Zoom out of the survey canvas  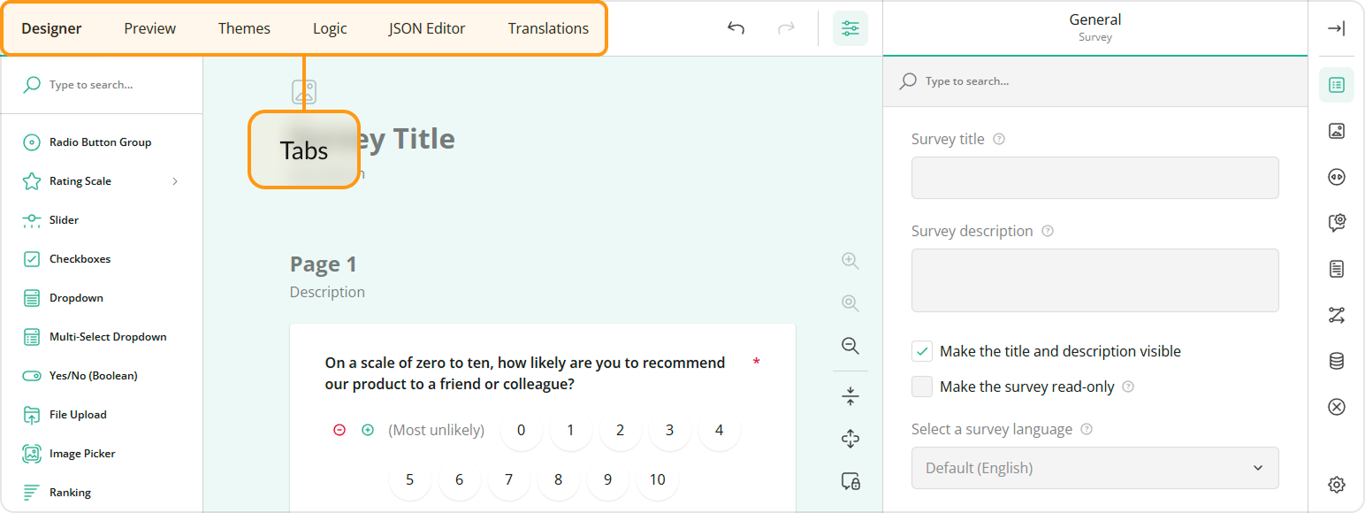[850, 346]
